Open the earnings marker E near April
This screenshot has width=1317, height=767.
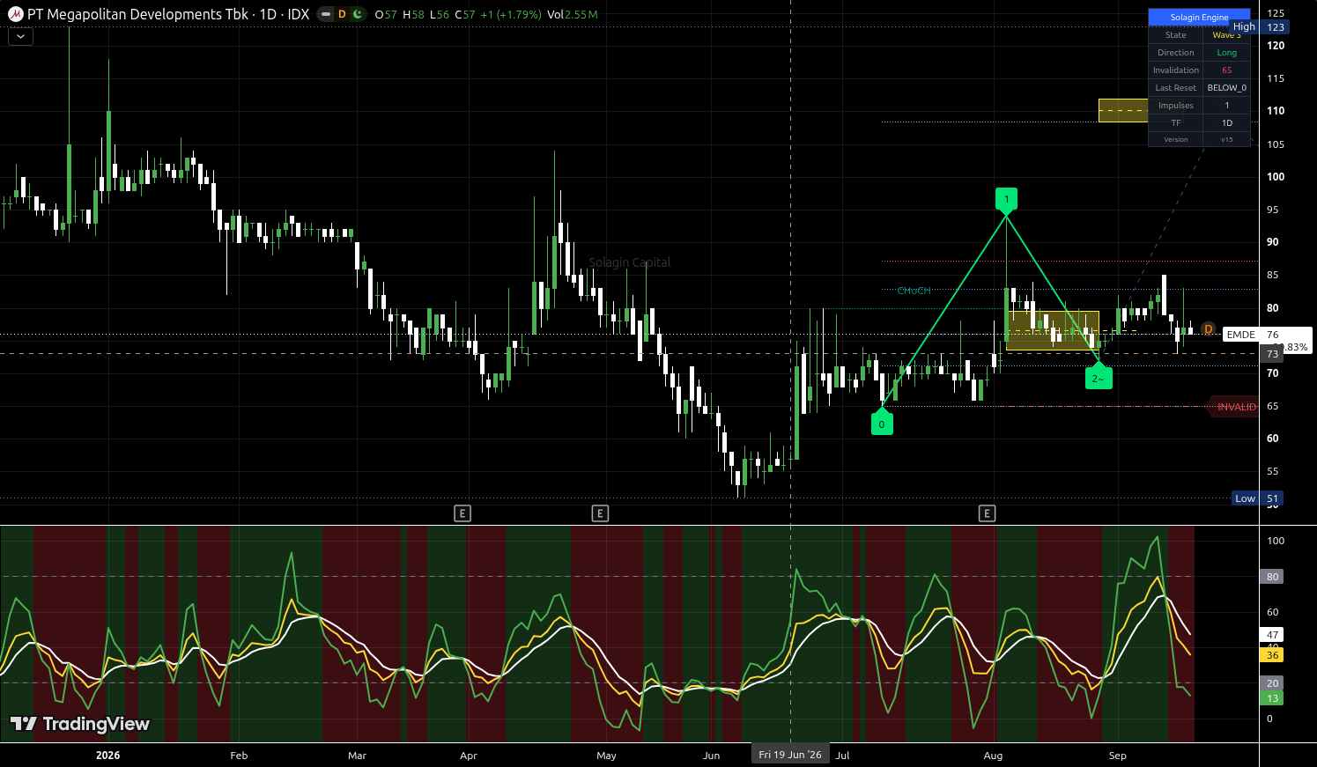click(462, 513)
